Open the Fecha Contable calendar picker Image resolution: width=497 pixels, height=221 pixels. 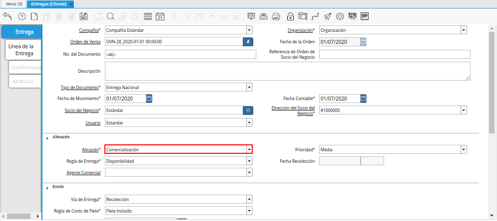(364, 99)
